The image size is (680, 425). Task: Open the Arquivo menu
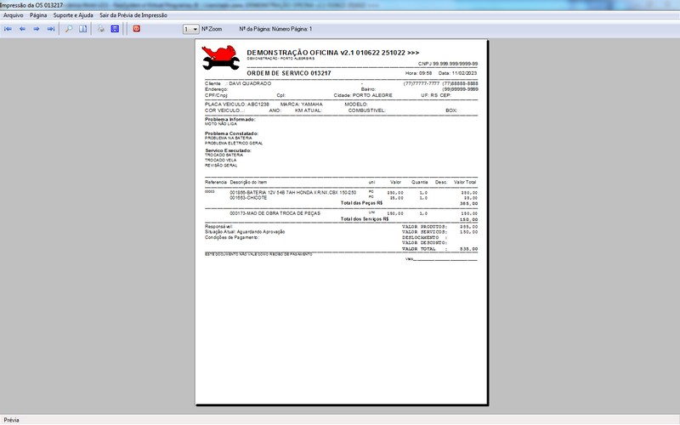[14, 15]
